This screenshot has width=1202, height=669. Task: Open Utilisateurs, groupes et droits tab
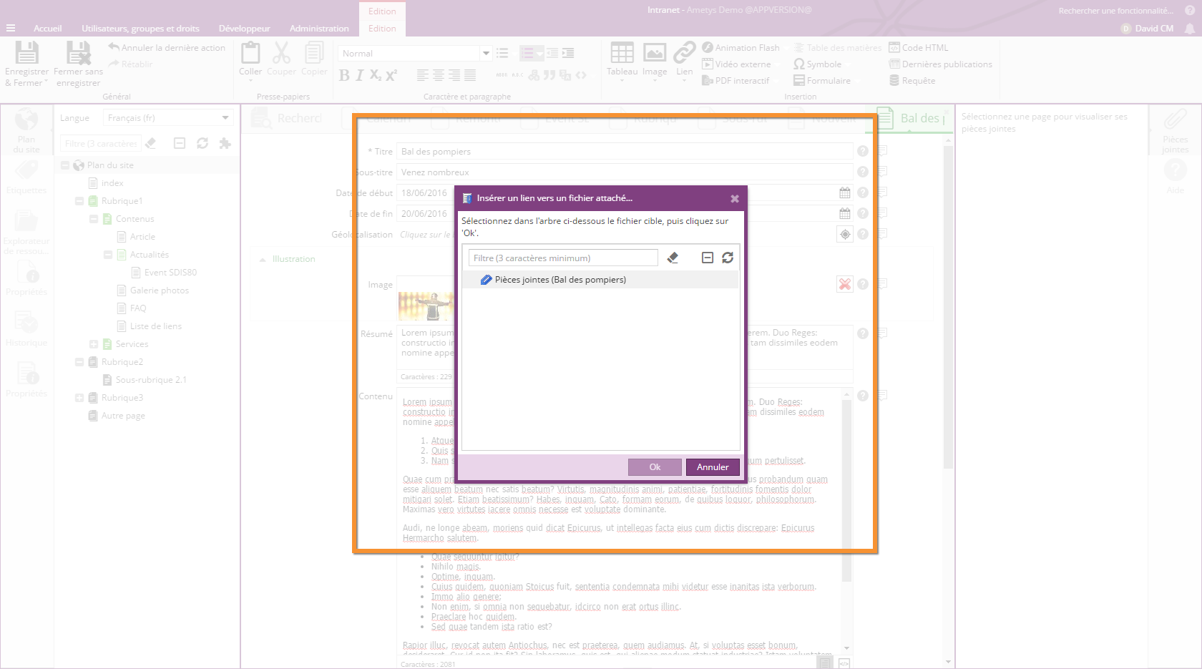coord(140,29)
